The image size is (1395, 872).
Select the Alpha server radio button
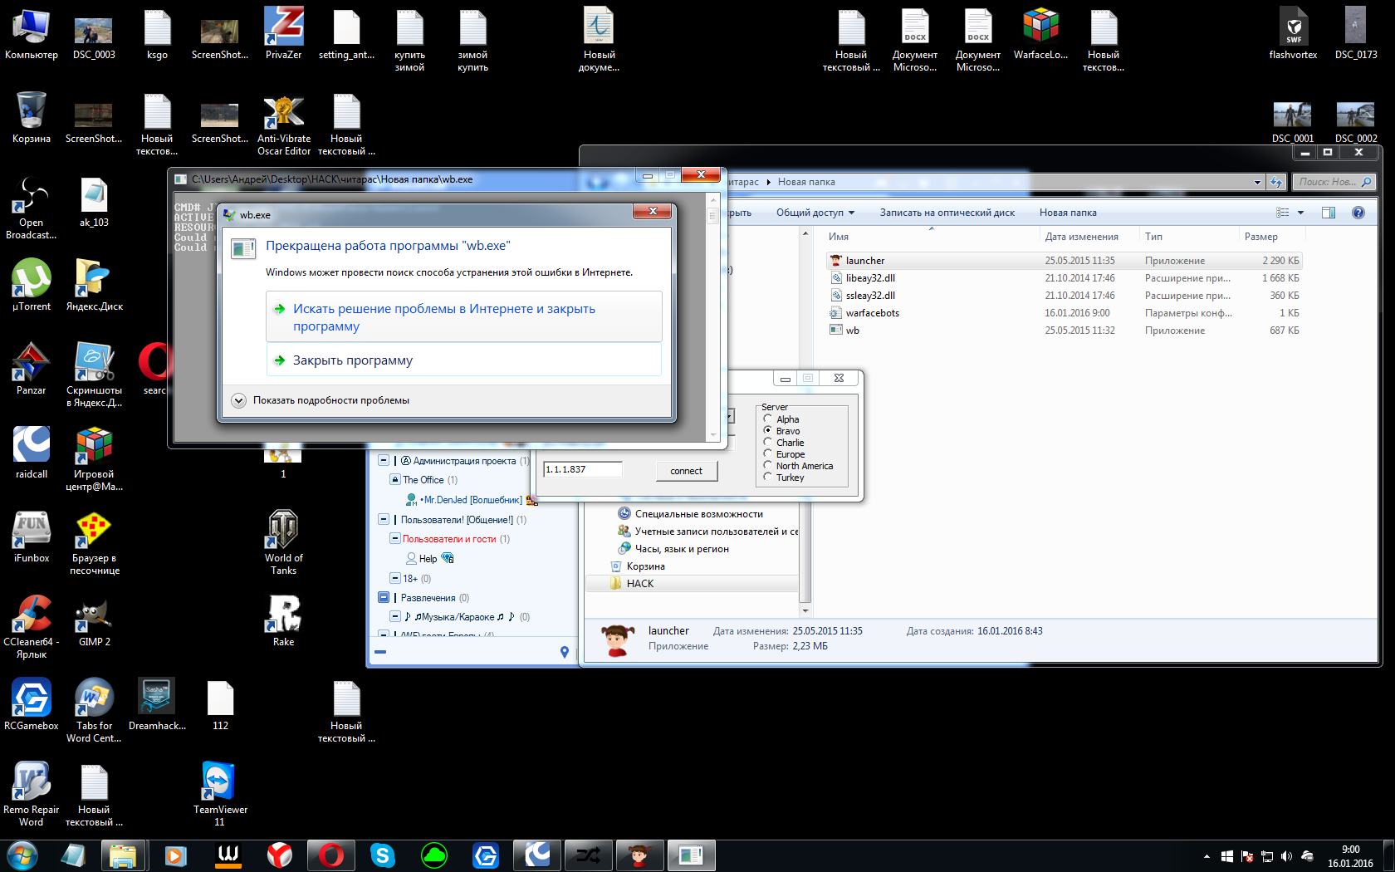(768, 419)
